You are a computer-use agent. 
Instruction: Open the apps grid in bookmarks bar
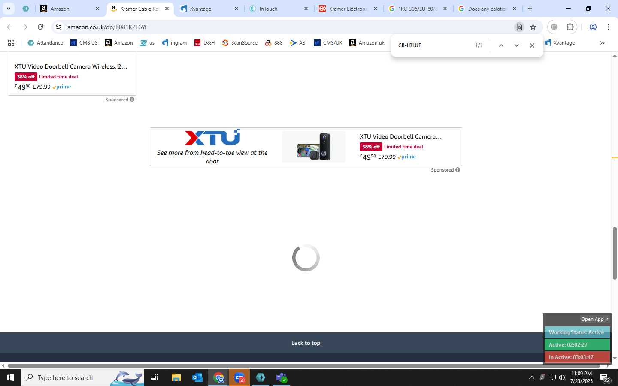[11, 43]
